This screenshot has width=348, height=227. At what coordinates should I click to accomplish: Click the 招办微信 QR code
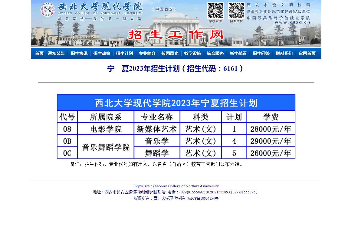click(236, 11)
